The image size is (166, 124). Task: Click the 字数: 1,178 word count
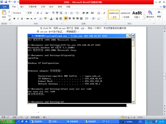[17, 117]
